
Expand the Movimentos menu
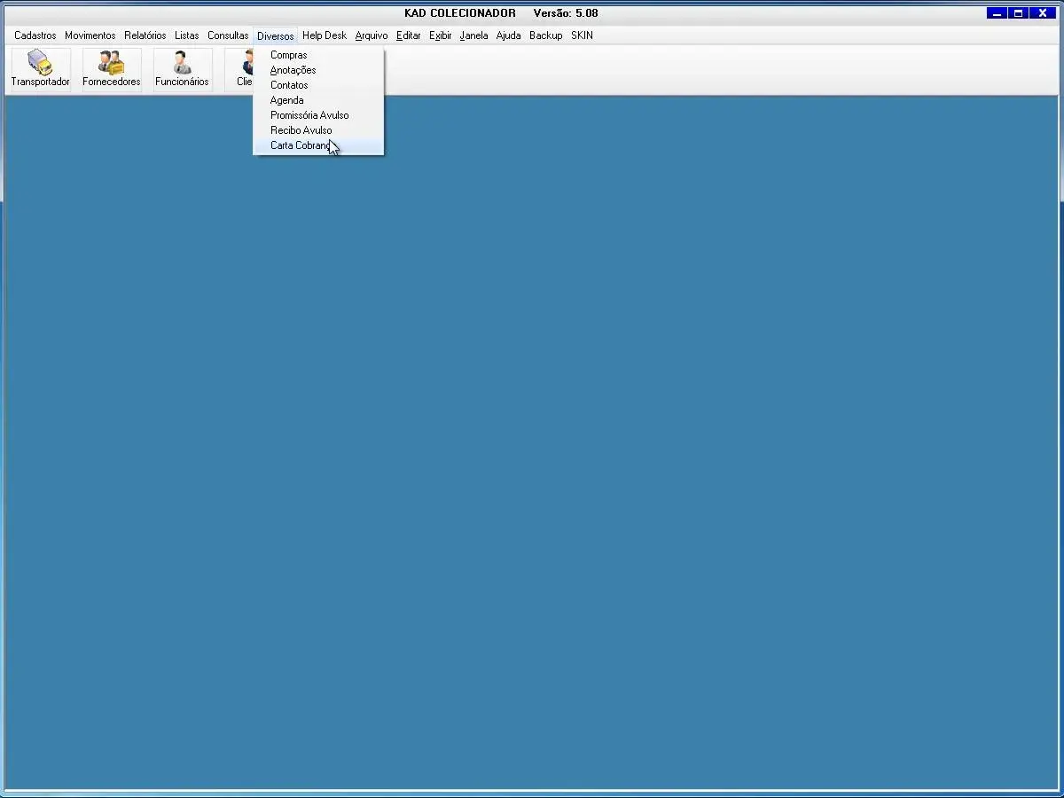click(x=90, y=35)
